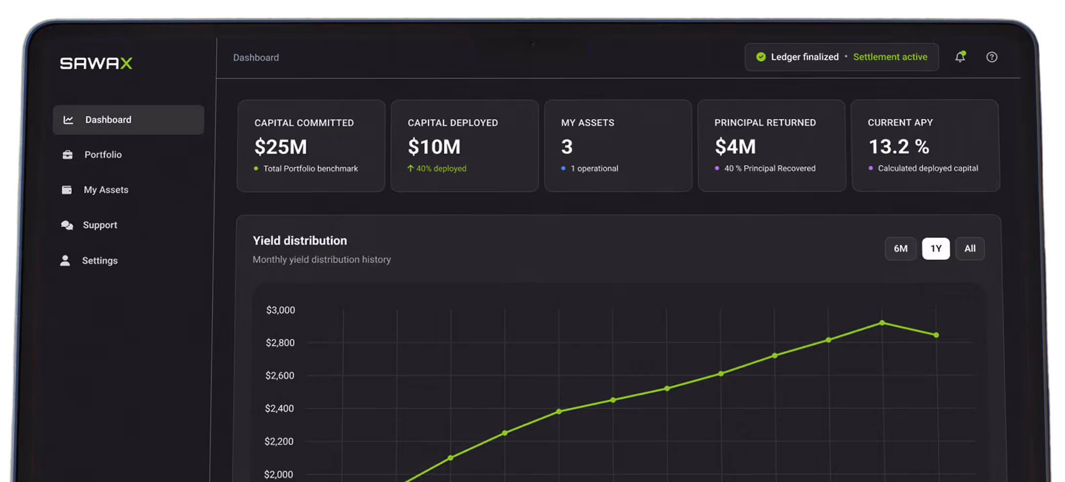
Task: Click the Settlement active status link
Action: [890, 57]
